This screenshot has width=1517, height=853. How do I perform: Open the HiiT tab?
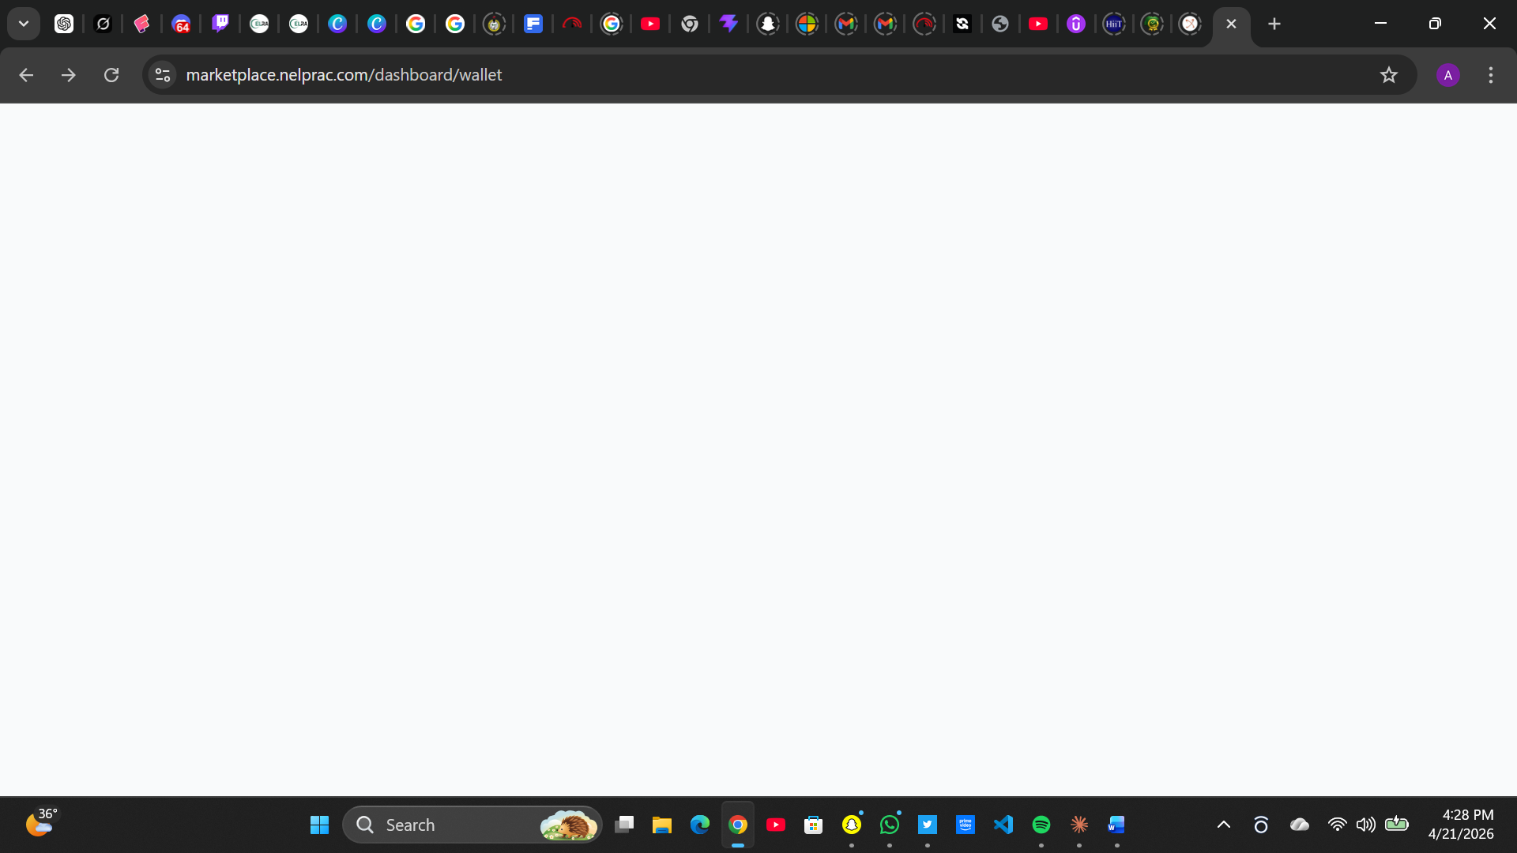tap(1113, 24)
